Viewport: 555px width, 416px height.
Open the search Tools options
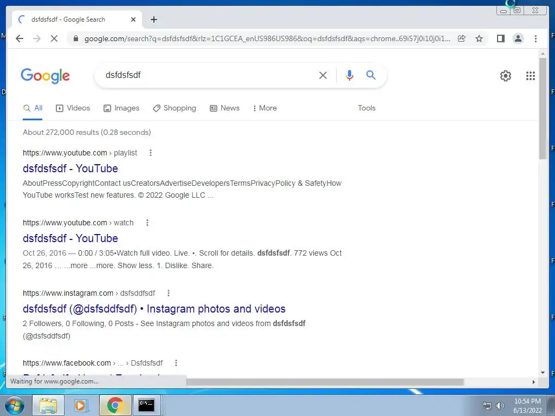[366, 108]
